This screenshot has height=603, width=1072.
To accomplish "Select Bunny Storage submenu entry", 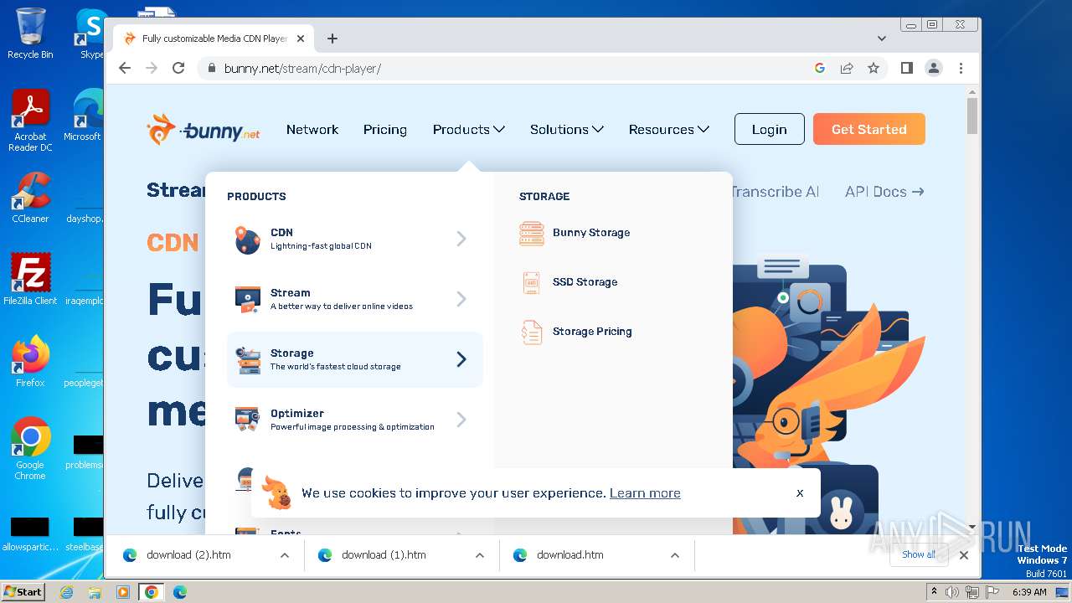I will click(x=591, y=233).
